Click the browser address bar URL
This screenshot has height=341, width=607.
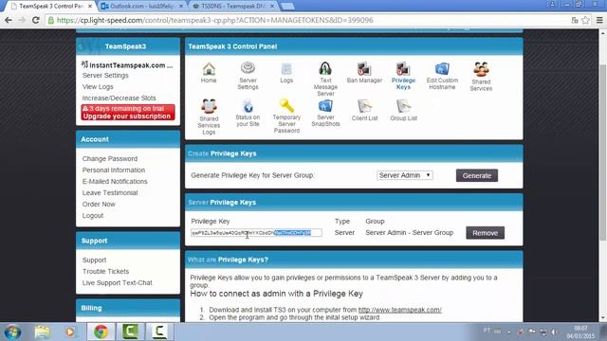(215, 20)
